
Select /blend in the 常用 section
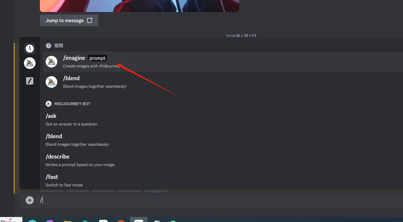coord(223,82)
